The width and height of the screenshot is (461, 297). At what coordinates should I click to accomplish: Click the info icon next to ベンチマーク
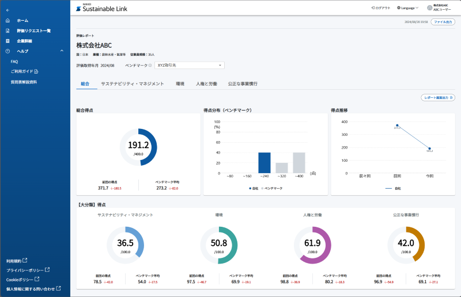(x=150, y=66)
